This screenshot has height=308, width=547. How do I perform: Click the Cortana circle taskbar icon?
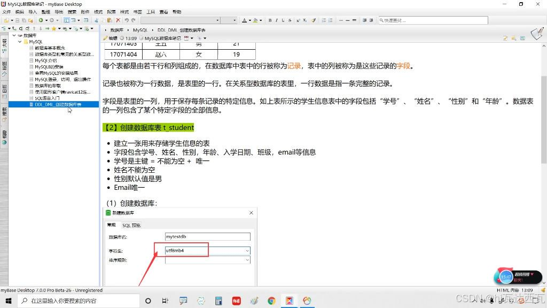pyautogui.click(x=148, y=301)
